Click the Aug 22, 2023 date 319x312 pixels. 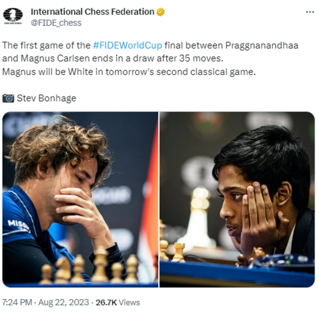click(x=63, y=302)
